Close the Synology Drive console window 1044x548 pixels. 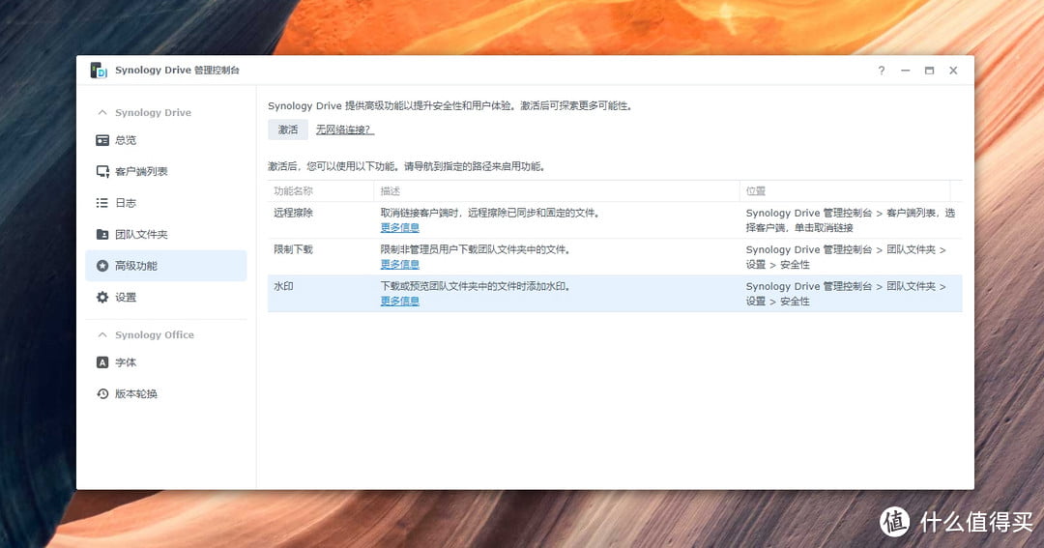click(x=953, y=70)
